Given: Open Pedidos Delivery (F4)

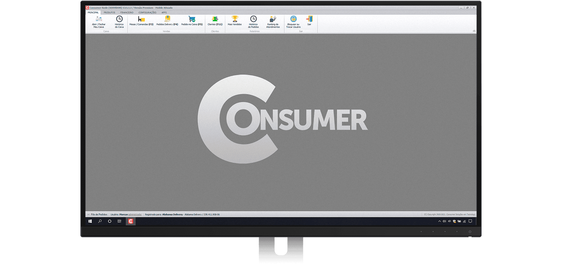Looking at the screenshot, I should click(x=167, y=21).
